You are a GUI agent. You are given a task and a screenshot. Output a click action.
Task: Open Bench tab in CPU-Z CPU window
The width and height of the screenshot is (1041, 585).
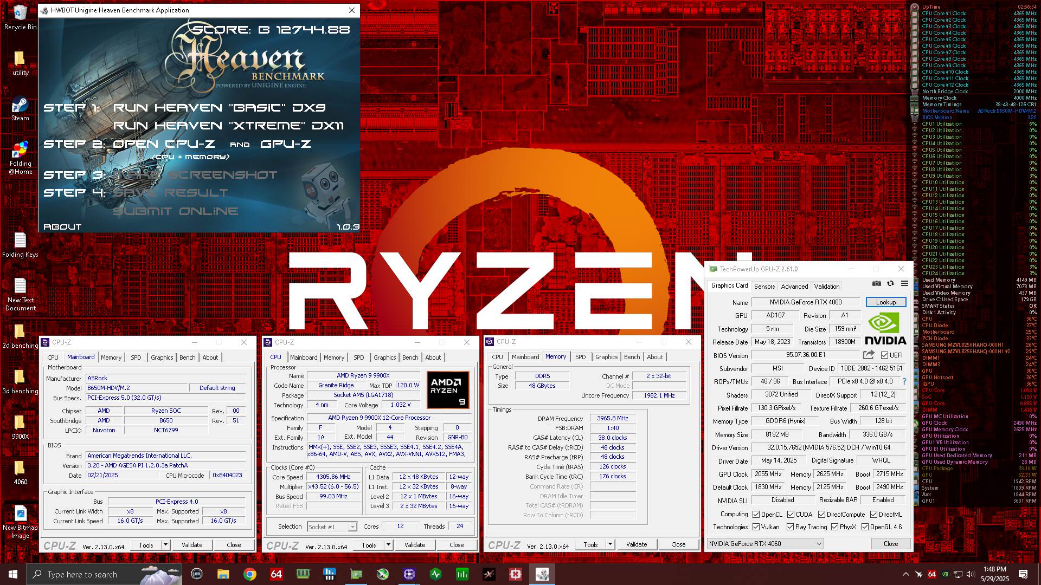(x=410, y=357)
